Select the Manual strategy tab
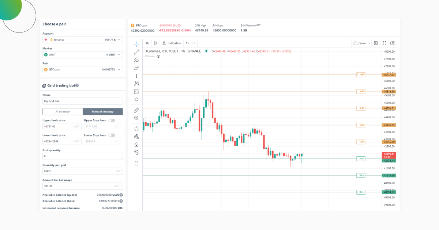 pyautogui.click(x=103, y=112)
